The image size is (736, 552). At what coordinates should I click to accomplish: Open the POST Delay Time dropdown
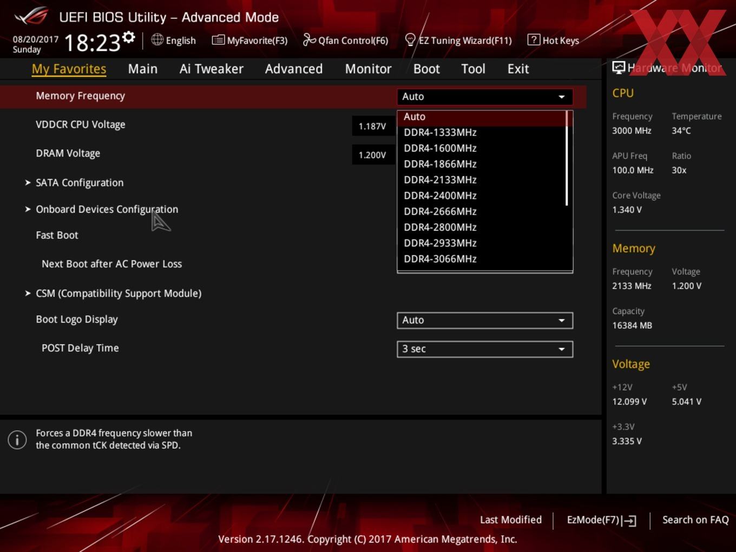pos(485,349)
